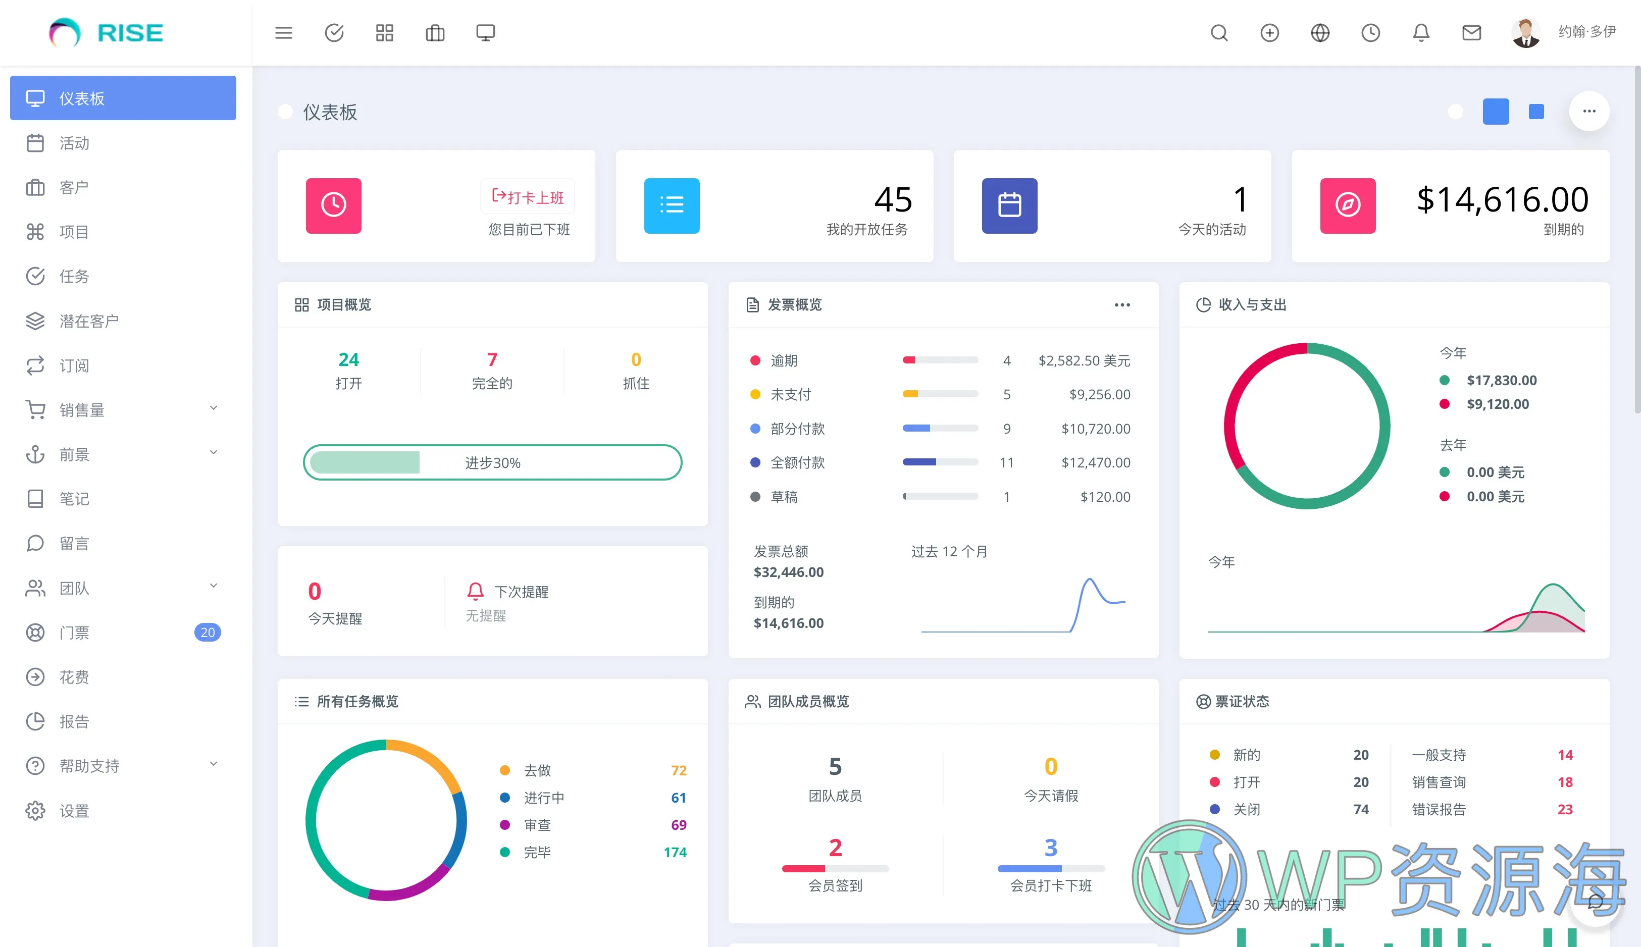Screen dimensions: 1641x947
Task: Open the 全额付款 invoices row
Action: pos(940,462)
